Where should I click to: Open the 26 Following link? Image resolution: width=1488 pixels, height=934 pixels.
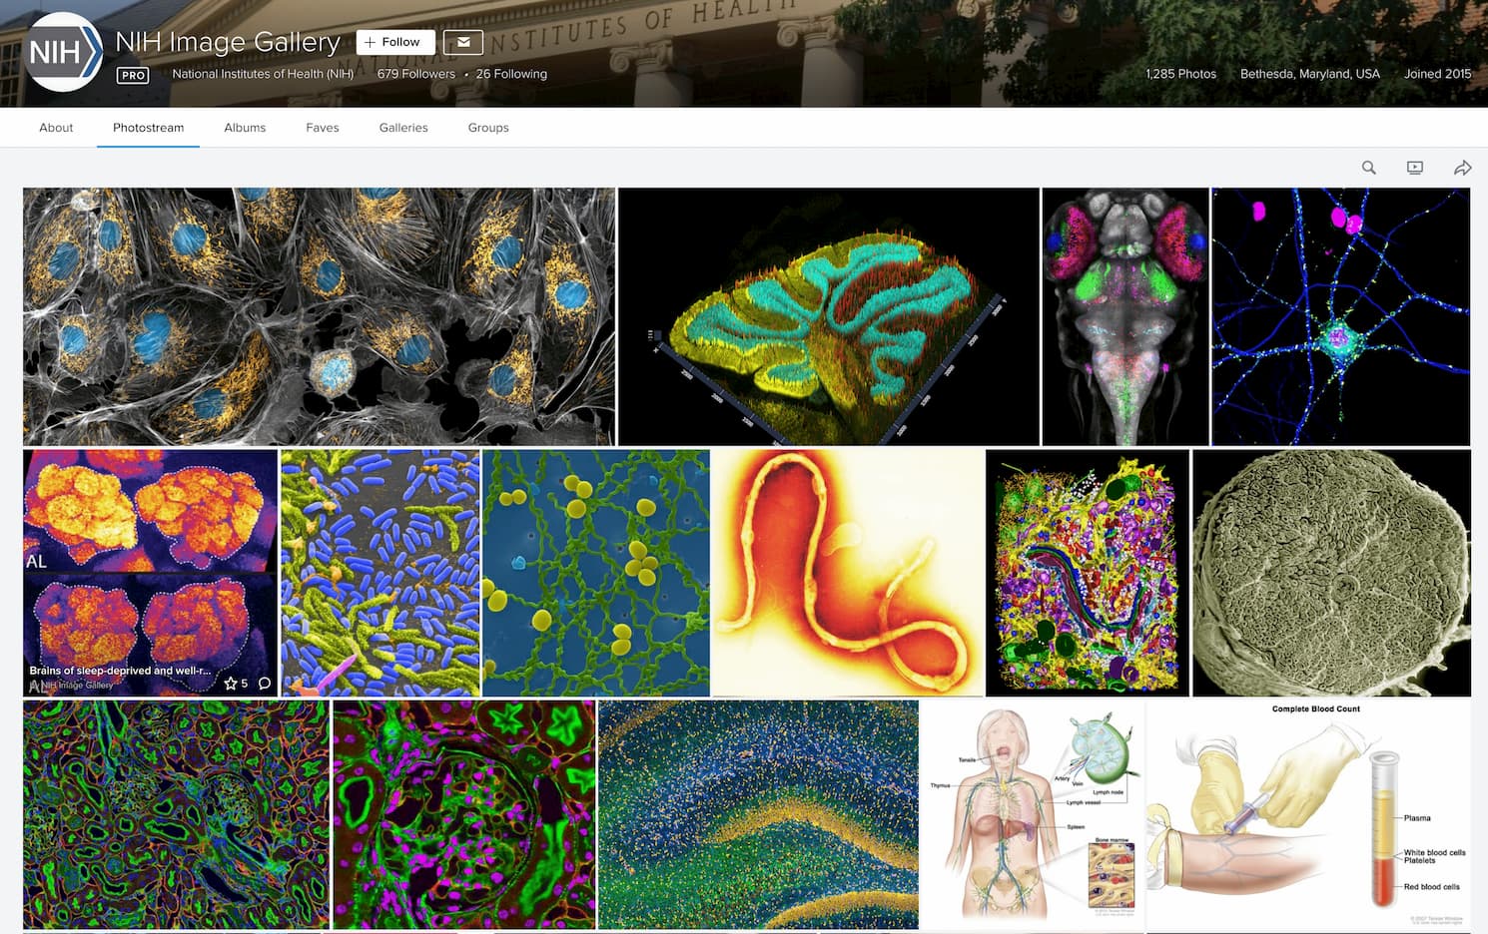[511, 74]
